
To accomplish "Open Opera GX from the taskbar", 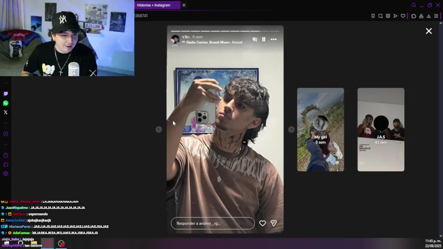I will click(48, 243).
